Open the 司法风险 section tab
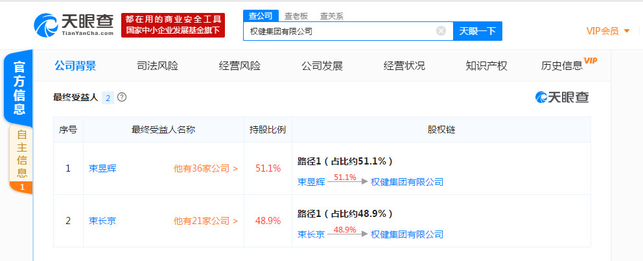 pos(158,66)
